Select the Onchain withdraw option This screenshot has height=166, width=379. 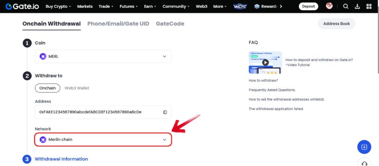[x=48, y=88]
